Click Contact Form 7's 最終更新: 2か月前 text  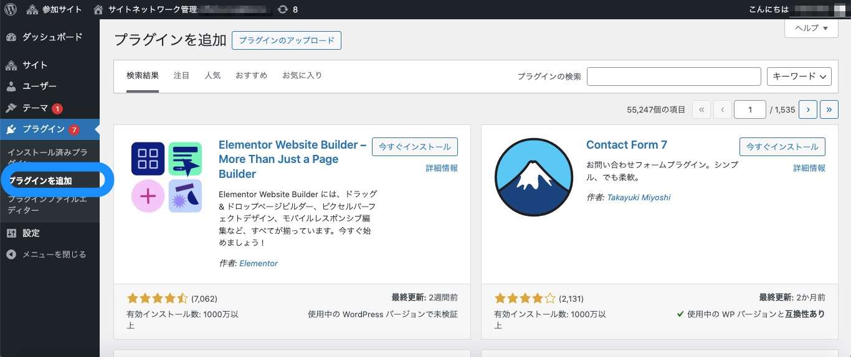pos(792,298)
